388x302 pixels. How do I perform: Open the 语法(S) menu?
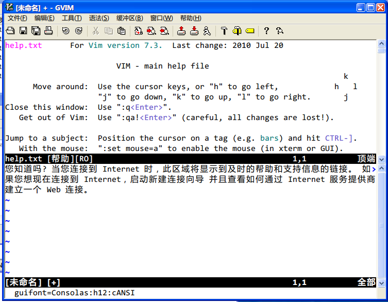tap(99, 18)
